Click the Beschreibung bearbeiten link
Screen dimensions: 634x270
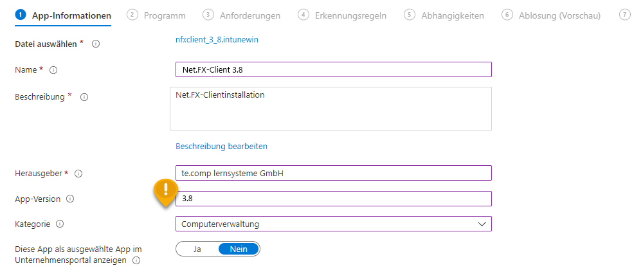point(221,146)
